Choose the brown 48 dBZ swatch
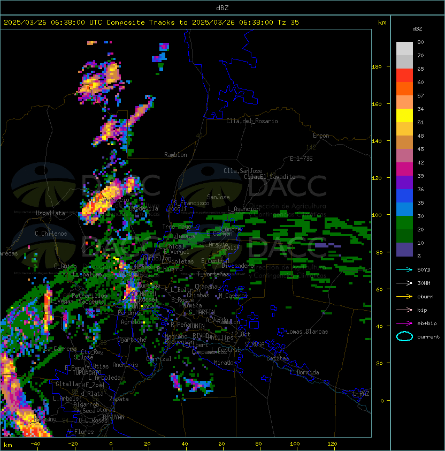 404,142
